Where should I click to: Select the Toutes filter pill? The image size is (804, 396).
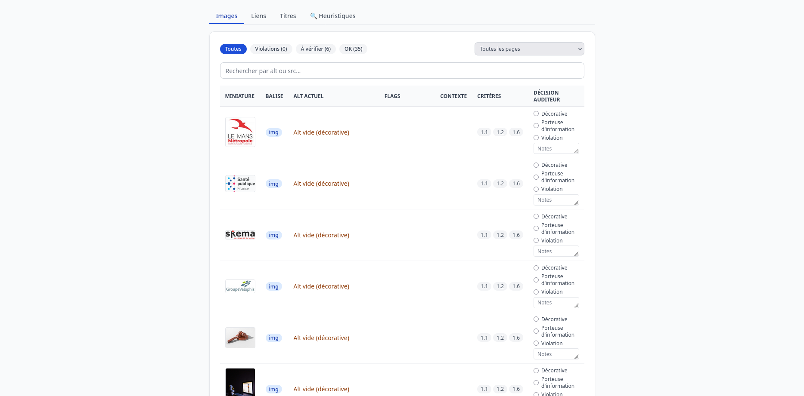click(x=233, y=49)
